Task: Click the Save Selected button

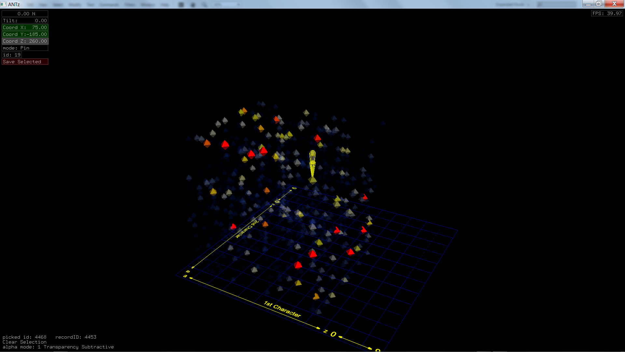Action: (x=25, y=62)
